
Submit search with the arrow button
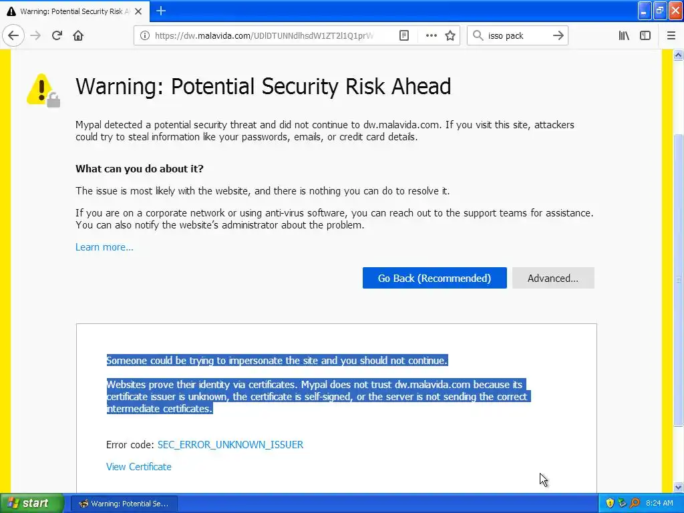[x=558, y=35]
